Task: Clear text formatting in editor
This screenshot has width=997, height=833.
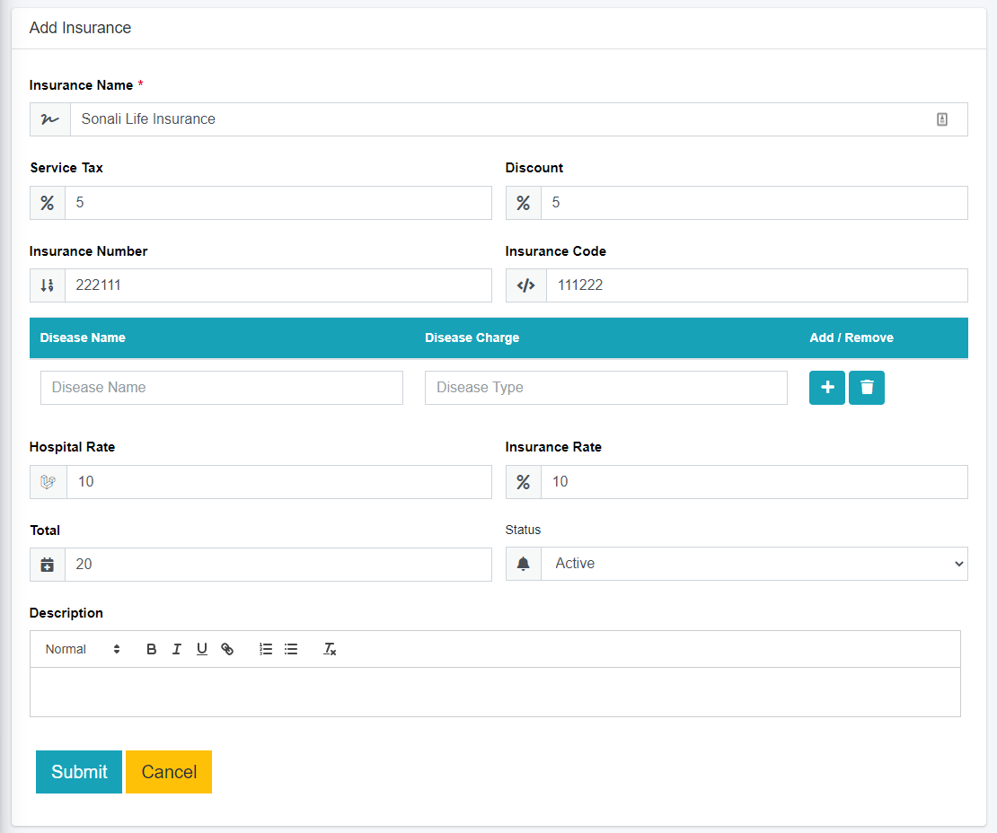Action: pos(330,649)
